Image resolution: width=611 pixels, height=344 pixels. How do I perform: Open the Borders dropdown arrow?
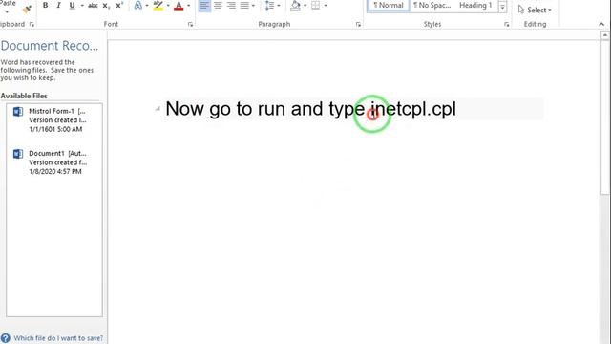pos(326,6)
